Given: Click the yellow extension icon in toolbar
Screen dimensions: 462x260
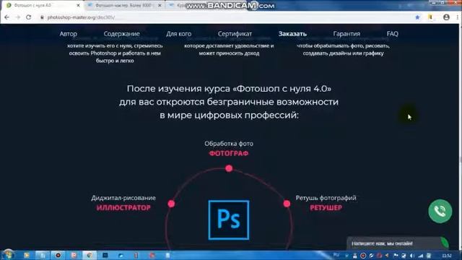Looking at the screenshot, I should point(430,17).
